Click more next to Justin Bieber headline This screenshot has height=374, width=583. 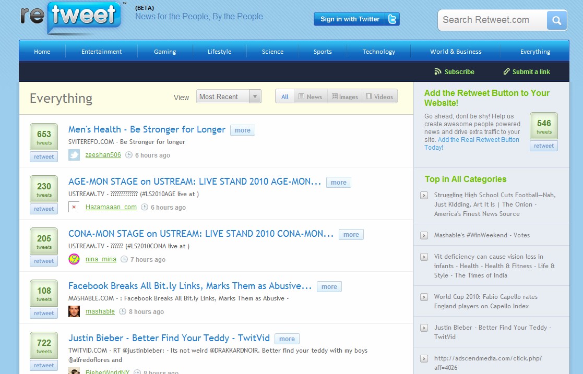pyautogui.click(x=287, y=339)
